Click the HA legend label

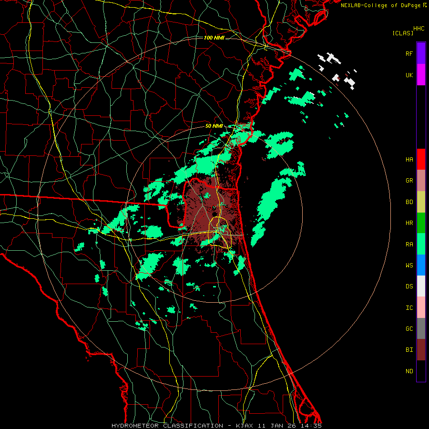pyautogui.click(x=409, y=160)
